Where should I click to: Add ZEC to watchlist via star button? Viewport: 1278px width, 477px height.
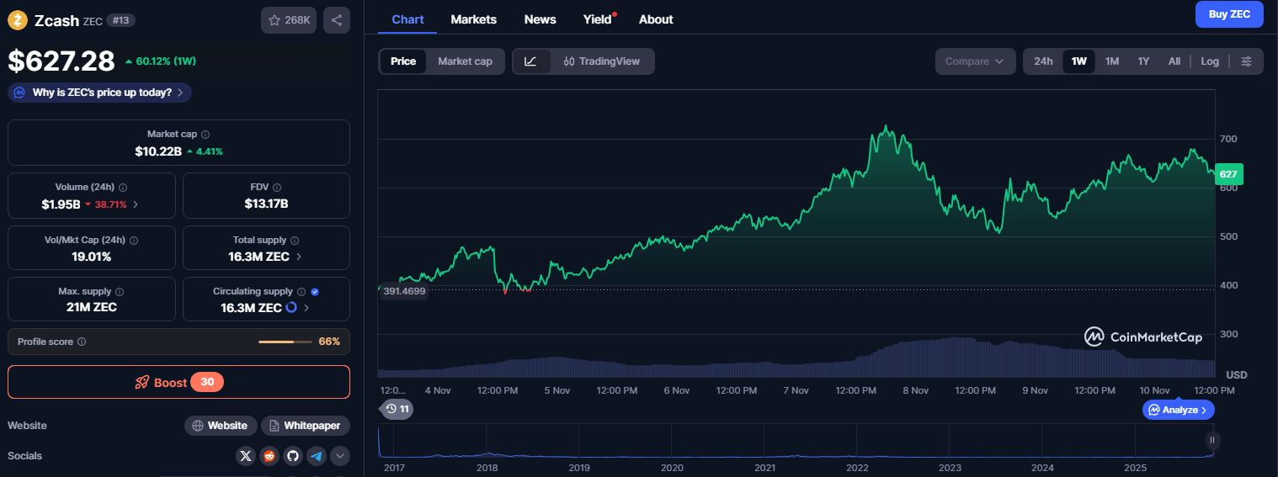click(289, 20)
